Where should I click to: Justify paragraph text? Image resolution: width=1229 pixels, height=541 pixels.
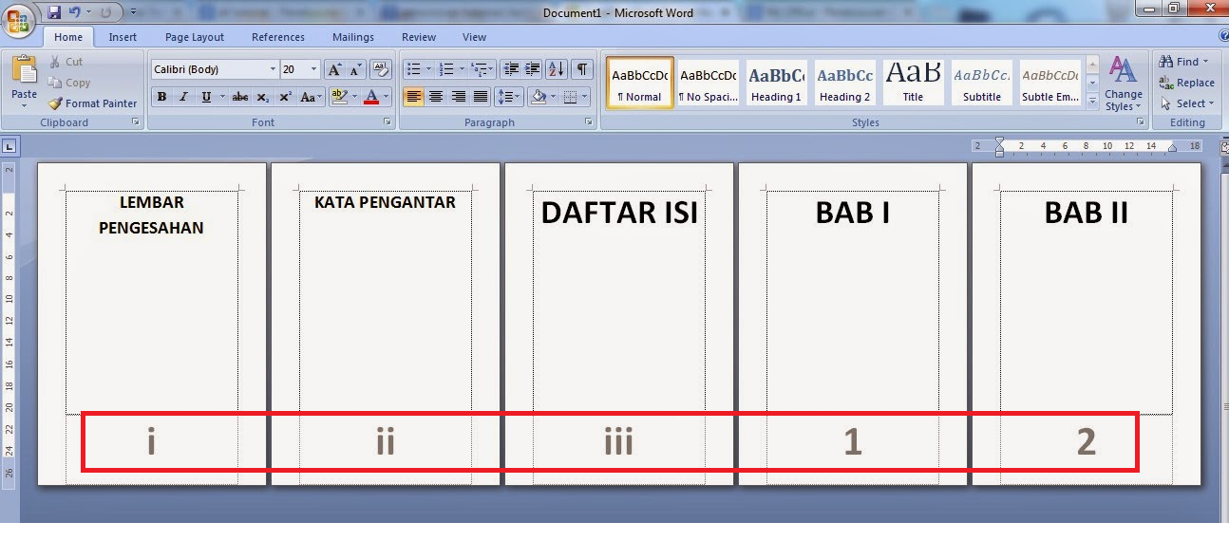pos(481,97)
